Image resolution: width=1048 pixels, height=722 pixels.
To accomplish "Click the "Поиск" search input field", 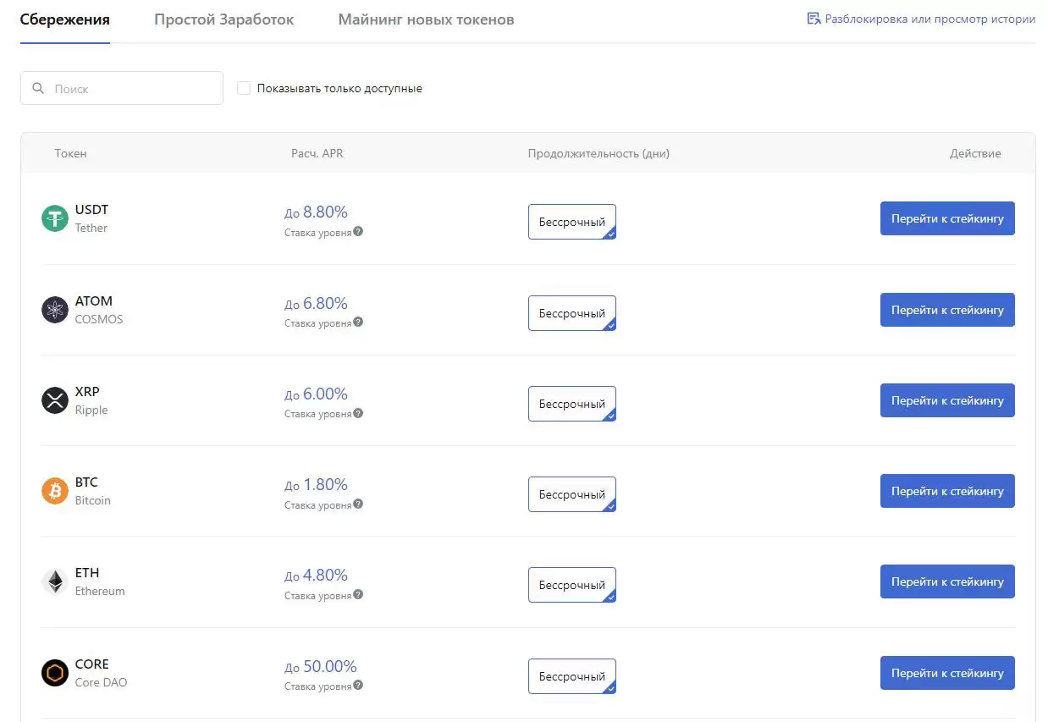I will click(x=131, y=88).
